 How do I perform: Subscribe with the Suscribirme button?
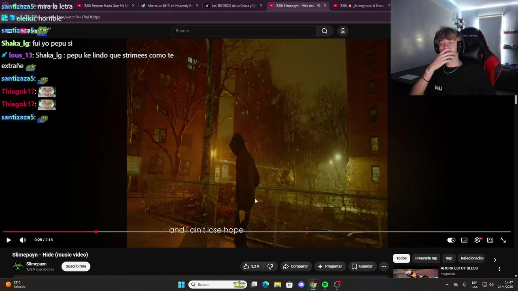[76, 266]
